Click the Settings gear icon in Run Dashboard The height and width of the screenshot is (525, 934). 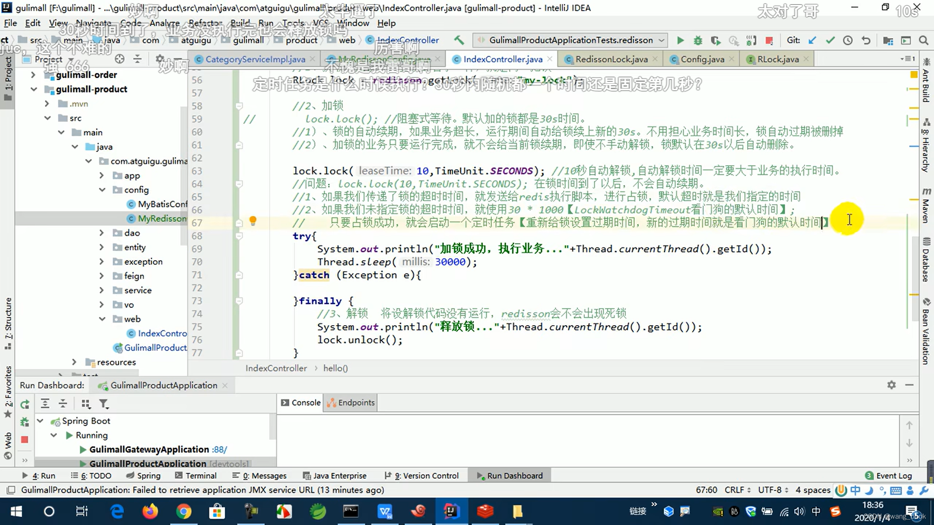[x=892, y=385]
